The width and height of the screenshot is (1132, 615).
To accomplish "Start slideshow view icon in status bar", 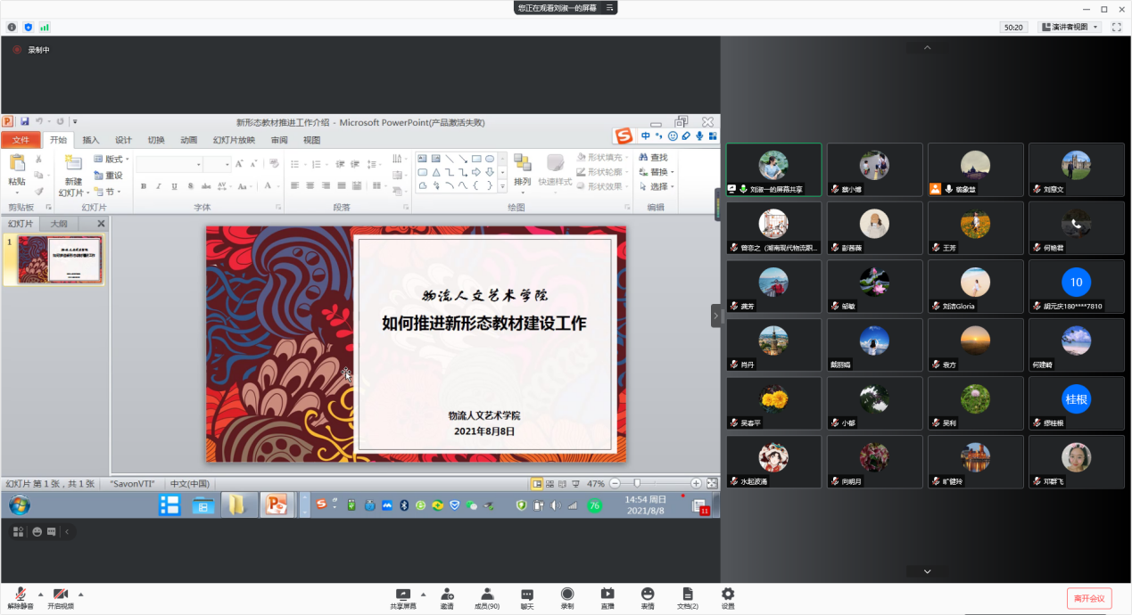I will pos(574,483).
